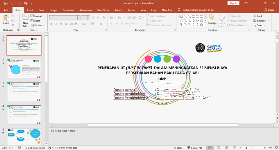The width and height of the screenshot is (279, 150).
Task: Toggle the Comments pane in status bar
Action: point(195,148)
